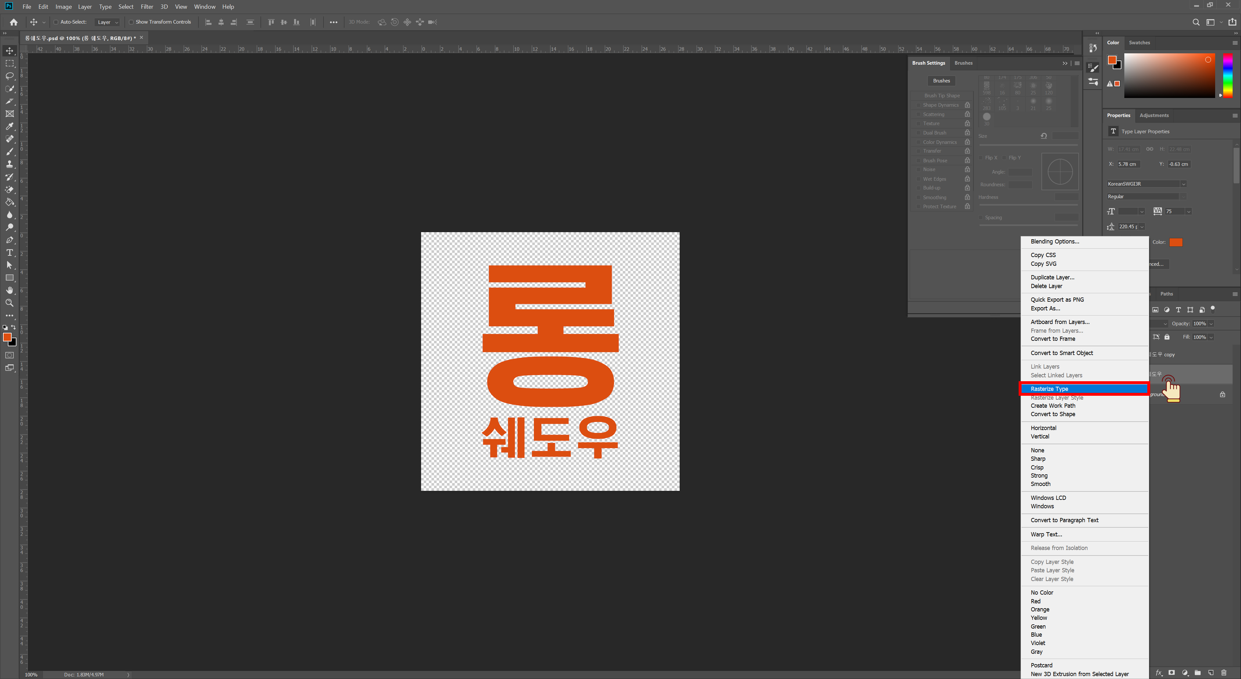Screen dimensions: 1241x679
Task: Select the Eyedropper tool
Action: pyautogui.click(x=10, y=126)
